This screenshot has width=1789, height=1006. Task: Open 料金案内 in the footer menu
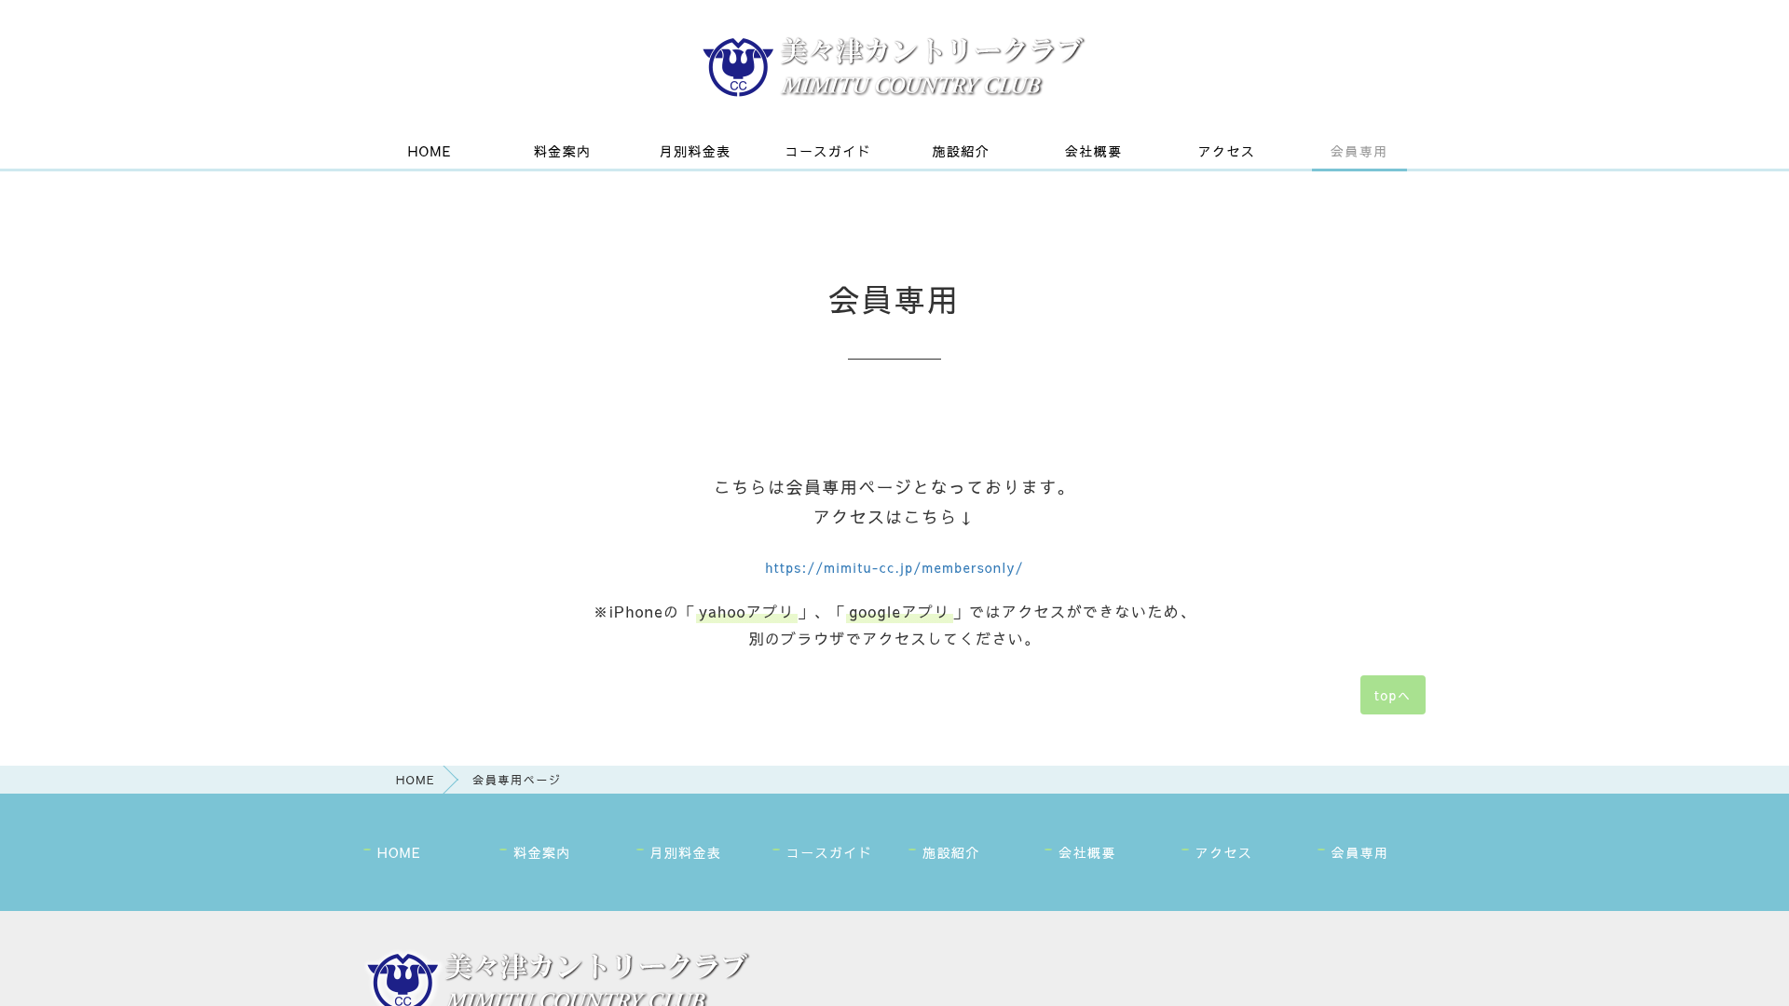pos(541,853)
